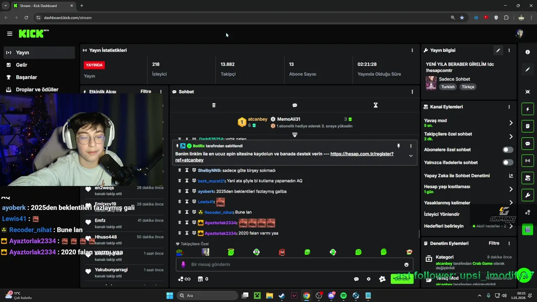The image size is (537, 302).
Task: Open the shop icon with 0 count
Action: (x=203, y=279)
